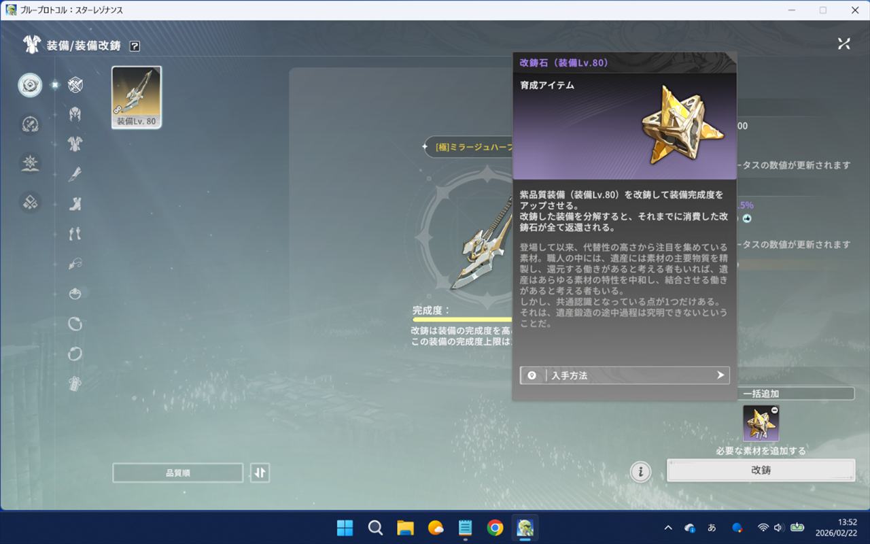Toggle the sort order arrows button
Image resolution: width=870 pixels, height=544 pixels.
(260, 473)
